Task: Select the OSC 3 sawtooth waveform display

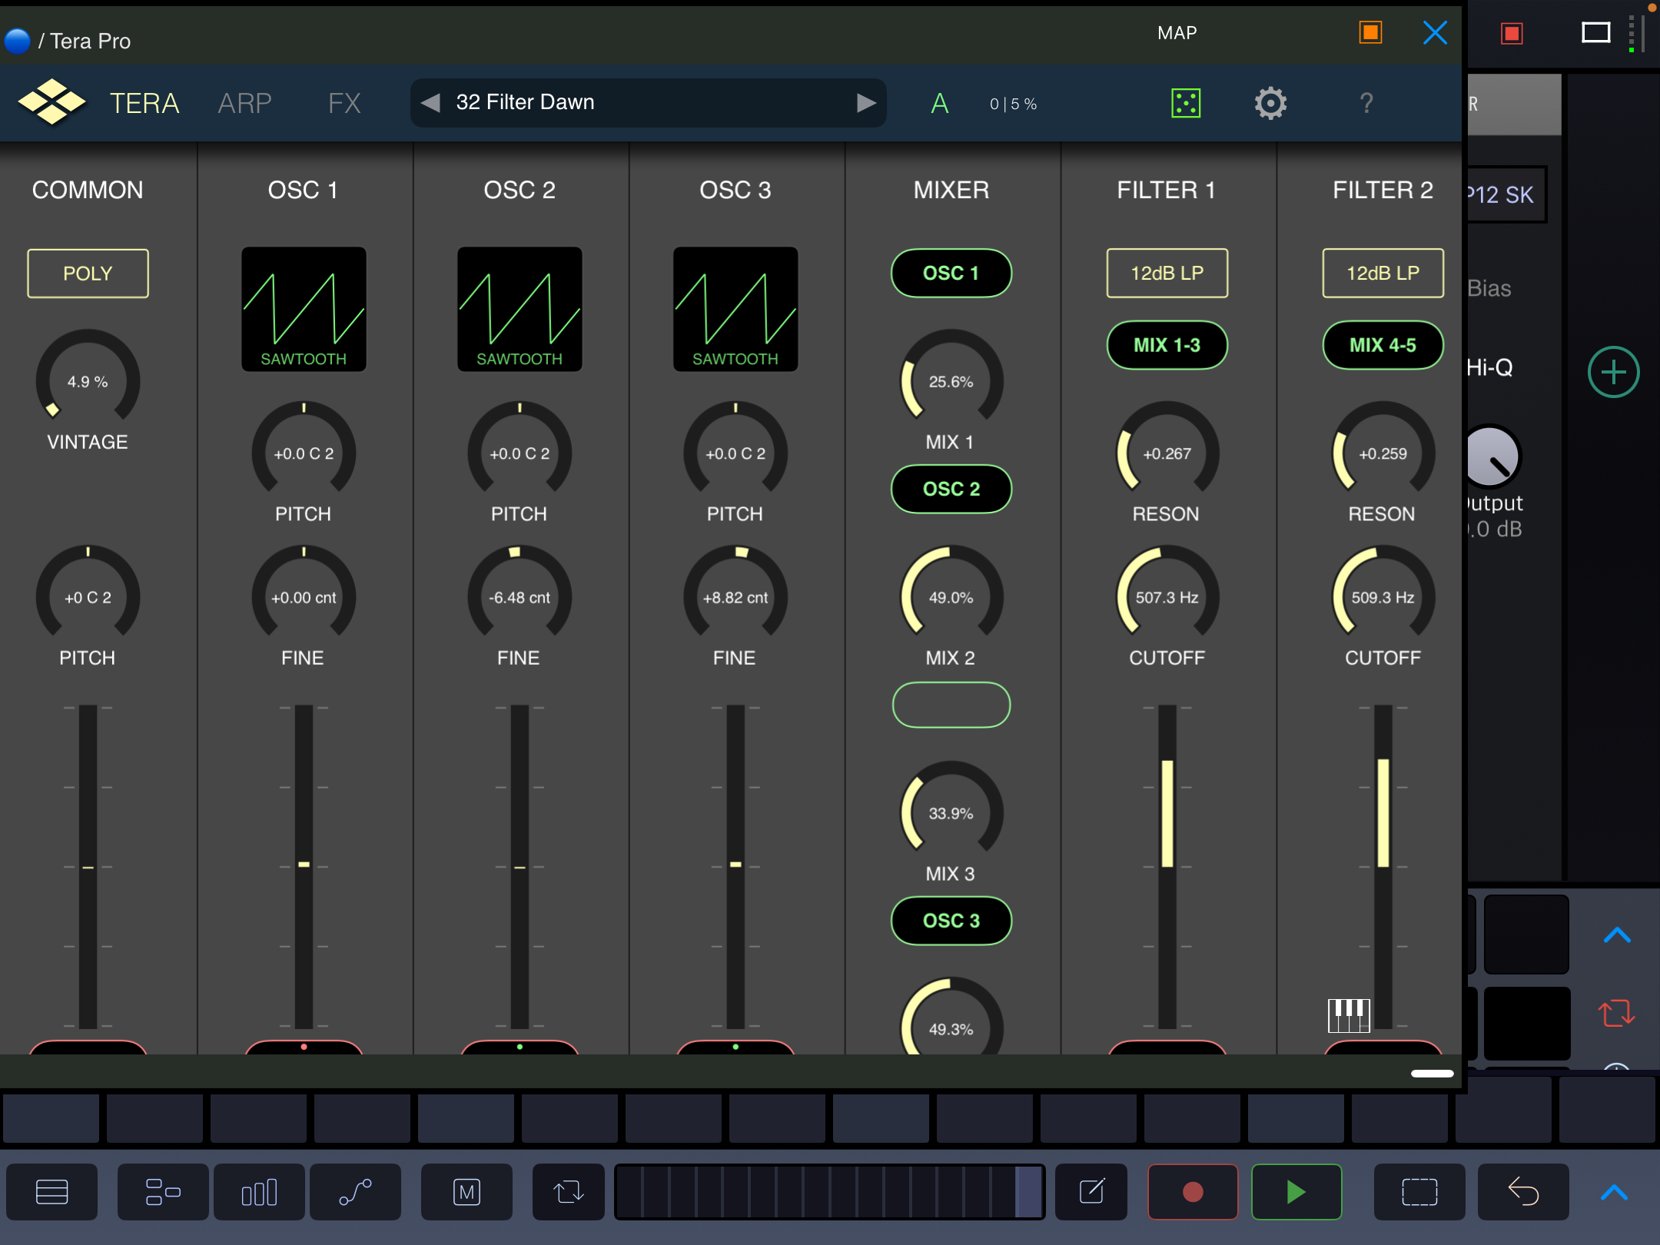Action: tap(735, 309)
